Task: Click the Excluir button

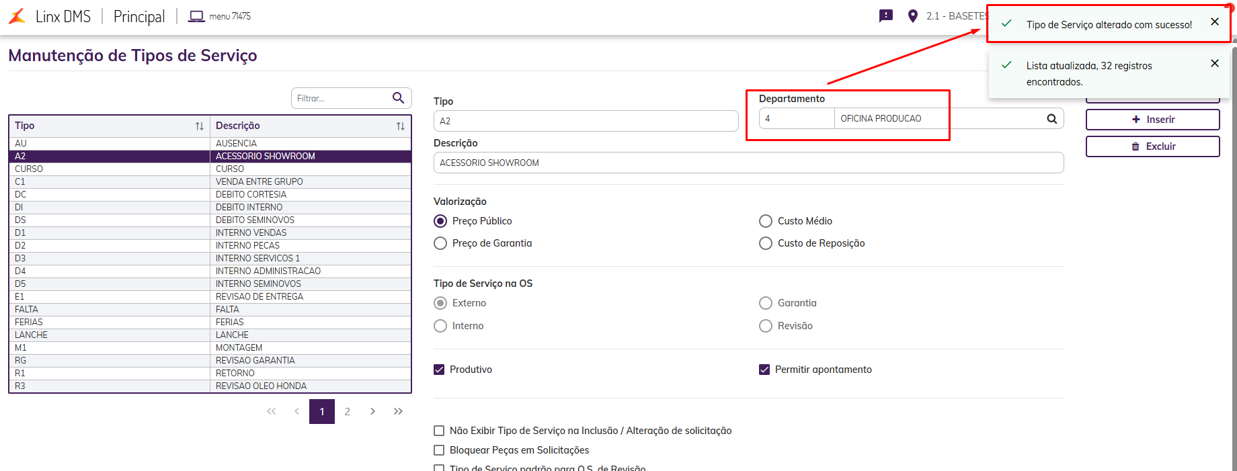Action: 1152,146
